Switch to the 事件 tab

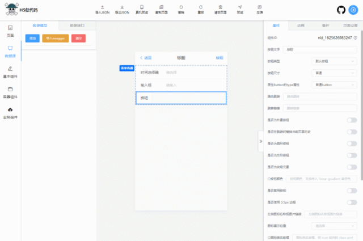326,26
